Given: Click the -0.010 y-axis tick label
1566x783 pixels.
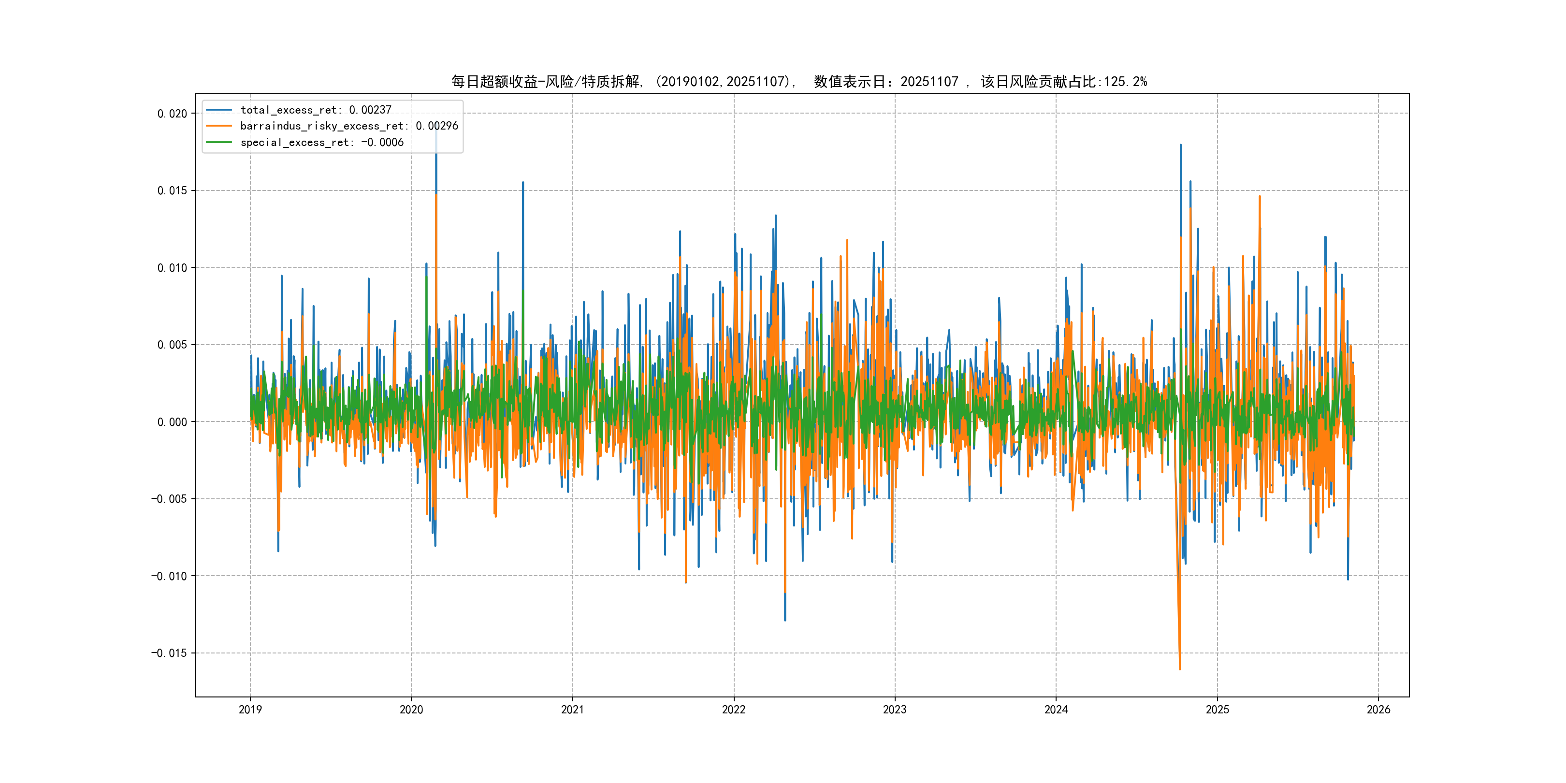Looking at the screenshot, I should coord(169,576).
